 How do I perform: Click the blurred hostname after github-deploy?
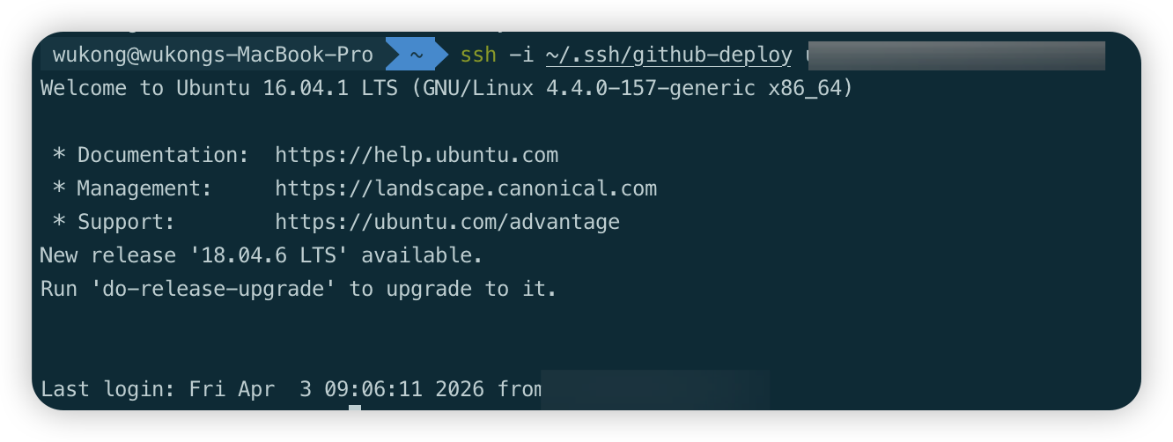[955, 55]
